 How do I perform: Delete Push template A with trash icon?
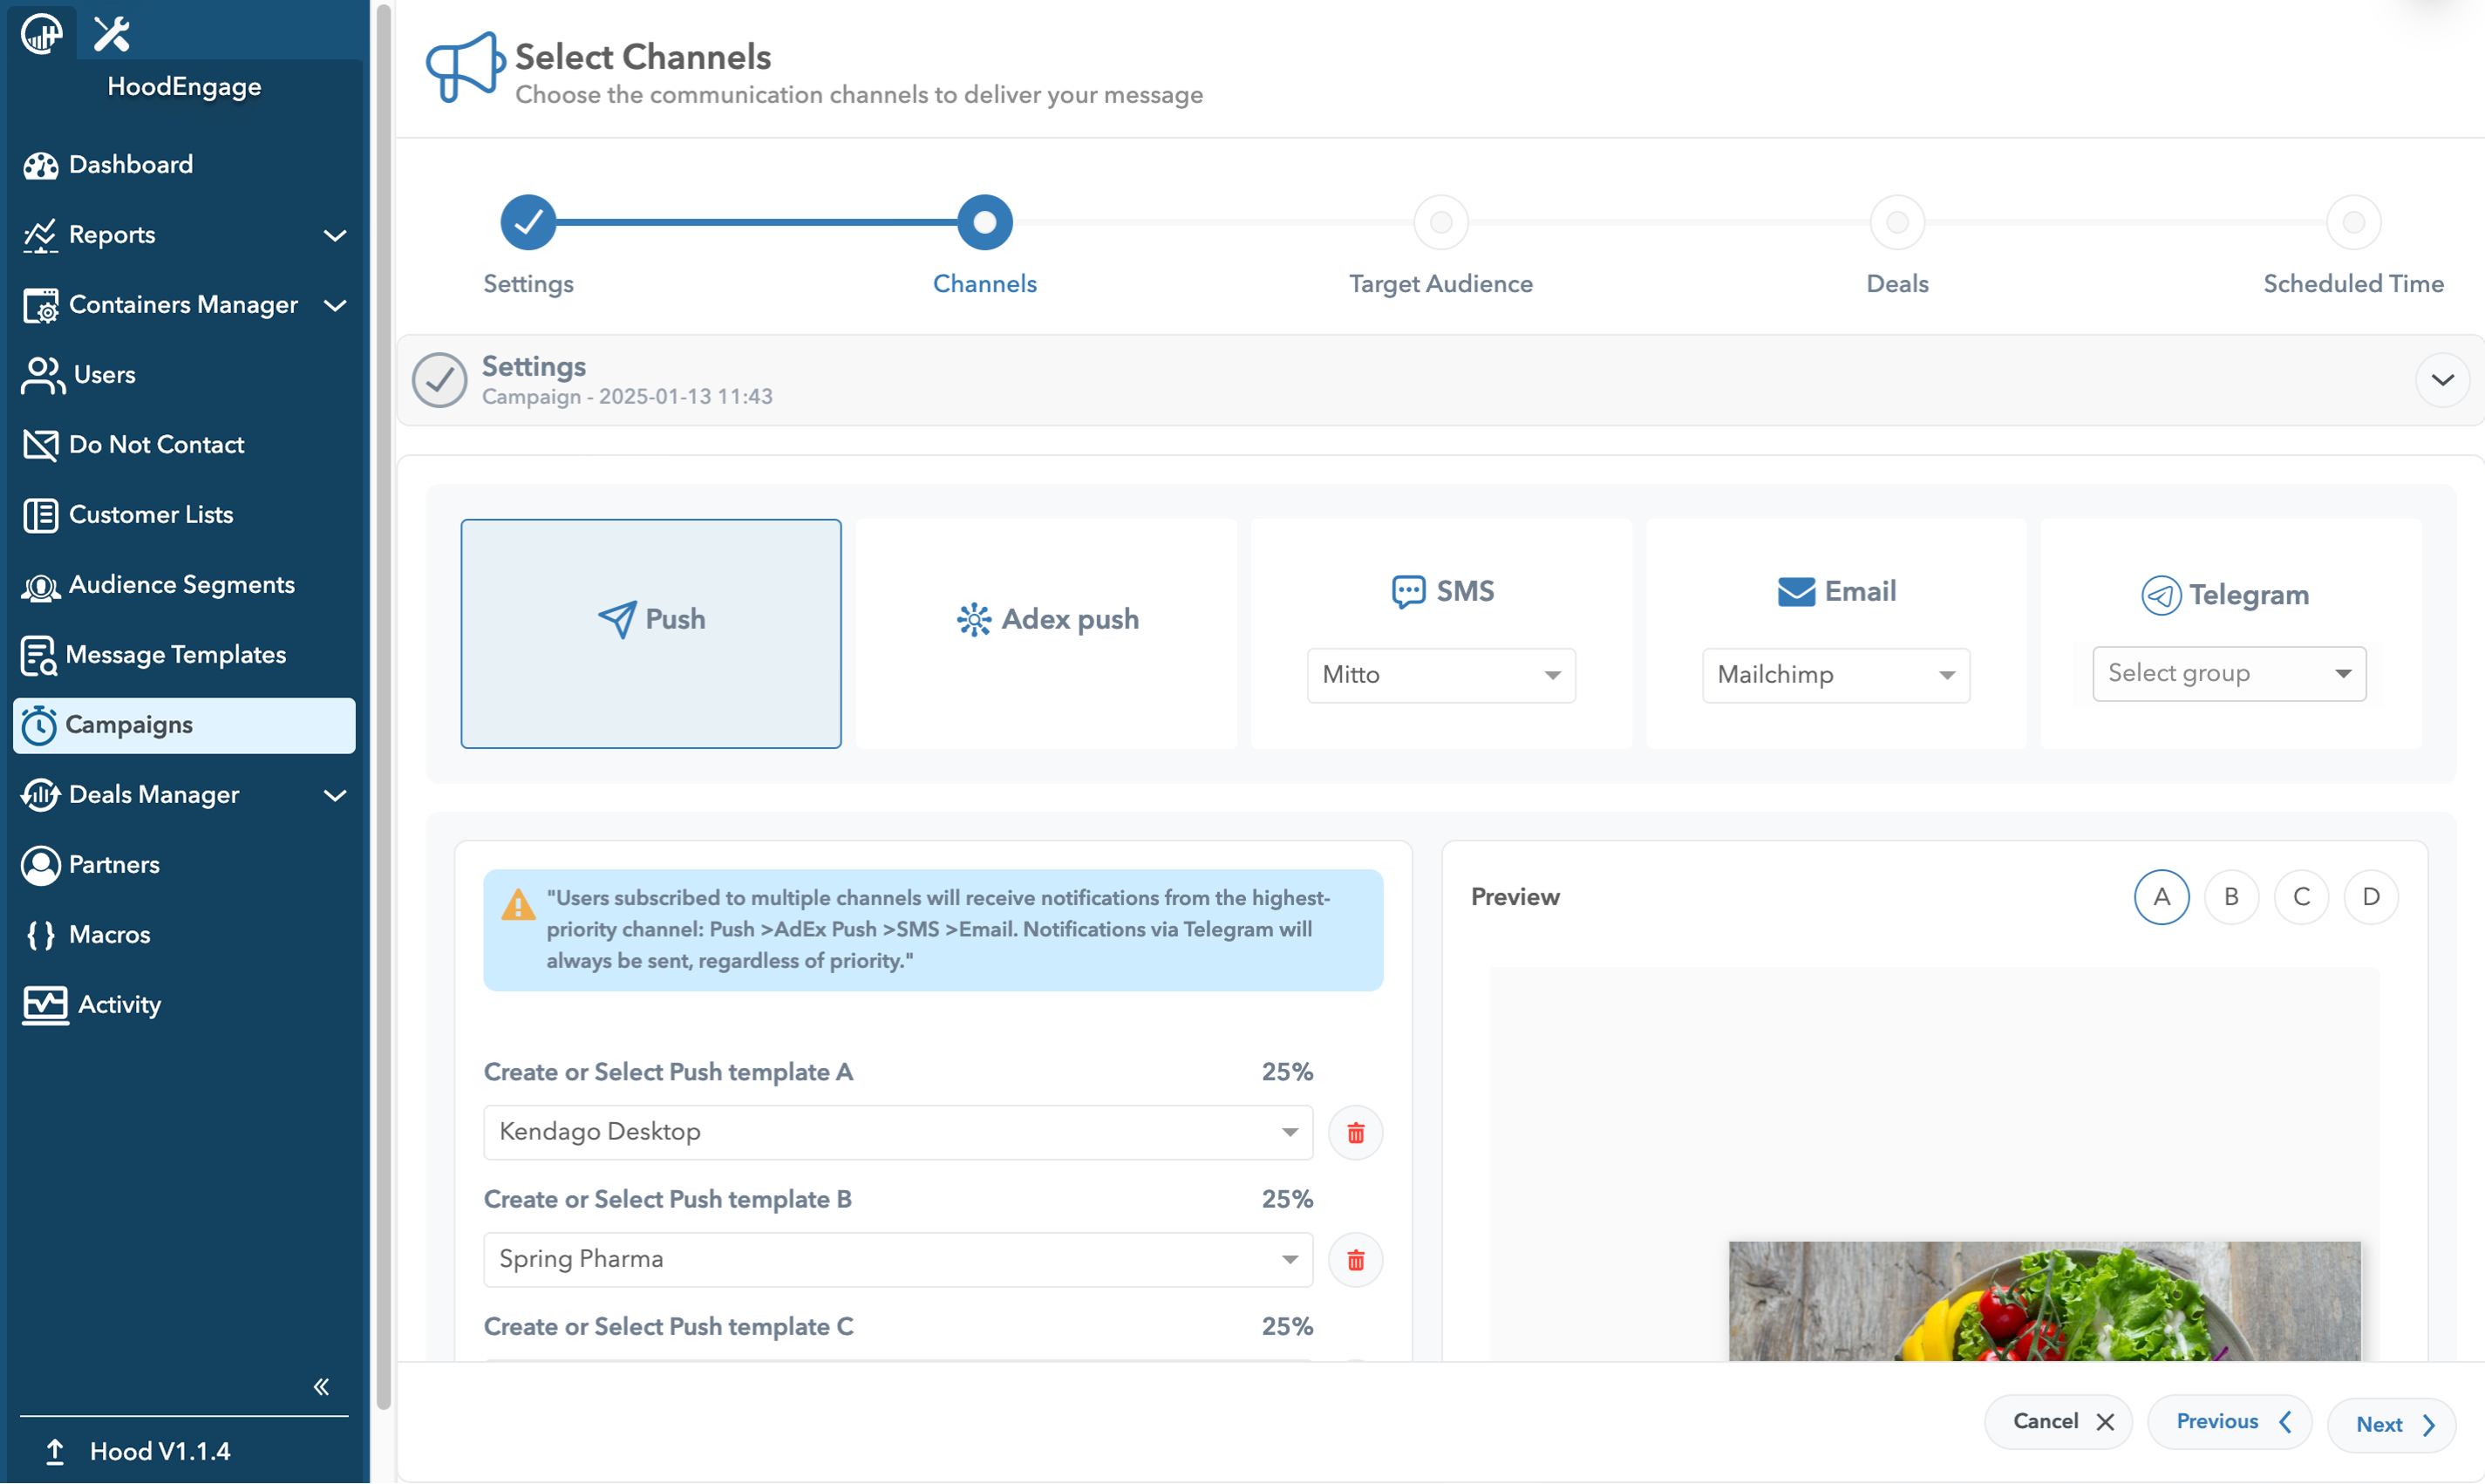1355,1132
